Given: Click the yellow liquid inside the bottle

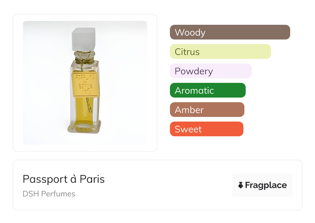Looking at the screenshot, I should pyautogui.click(x=83, y=111).
